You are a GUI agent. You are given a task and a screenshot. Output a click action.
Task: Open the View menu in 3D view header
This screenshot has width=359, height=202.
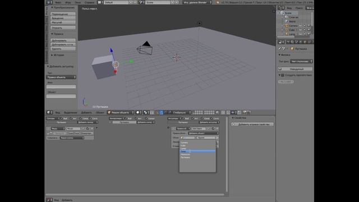tap(58, 112)
